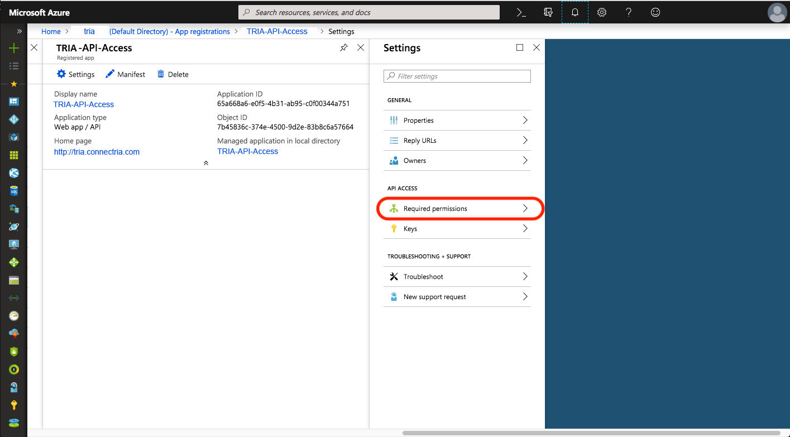The image size is (790, 437).
Task: Click the Filter settings input field
Action: (457, 76)
